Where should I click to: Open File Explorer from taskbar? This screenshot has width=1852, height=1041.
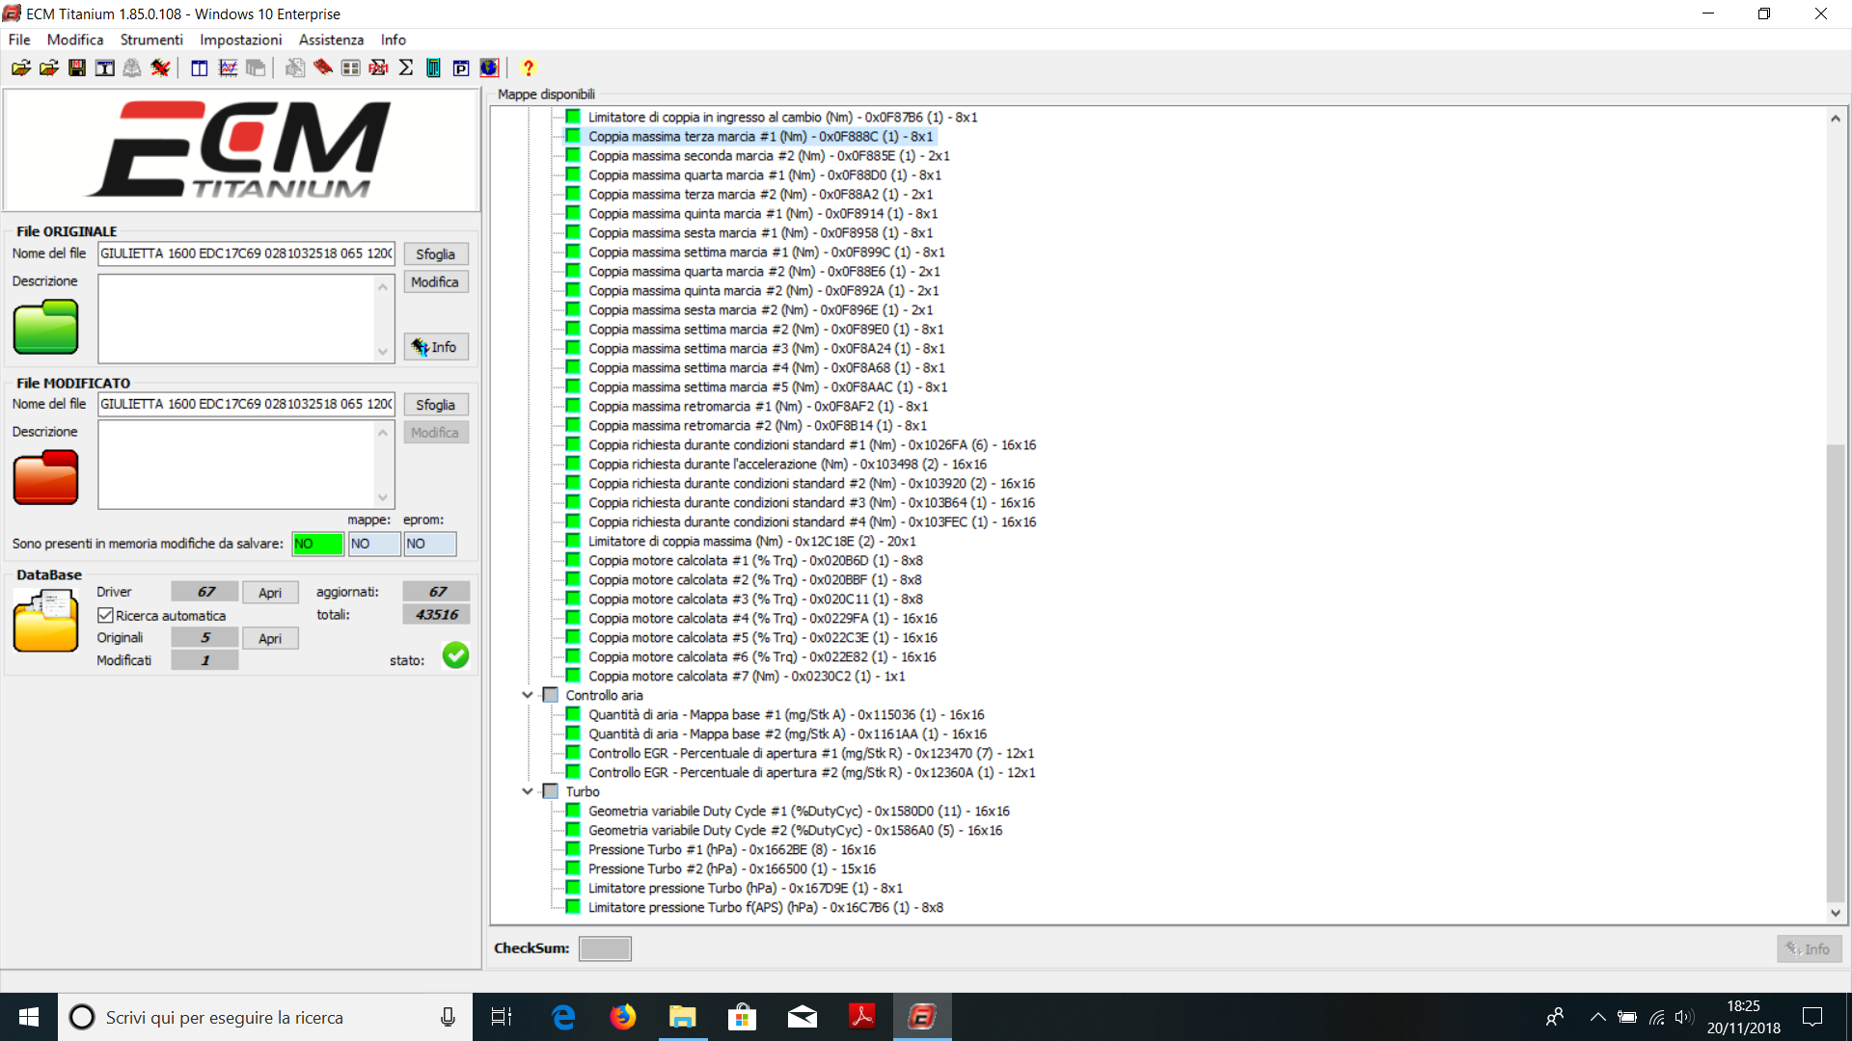[683, 1017]
